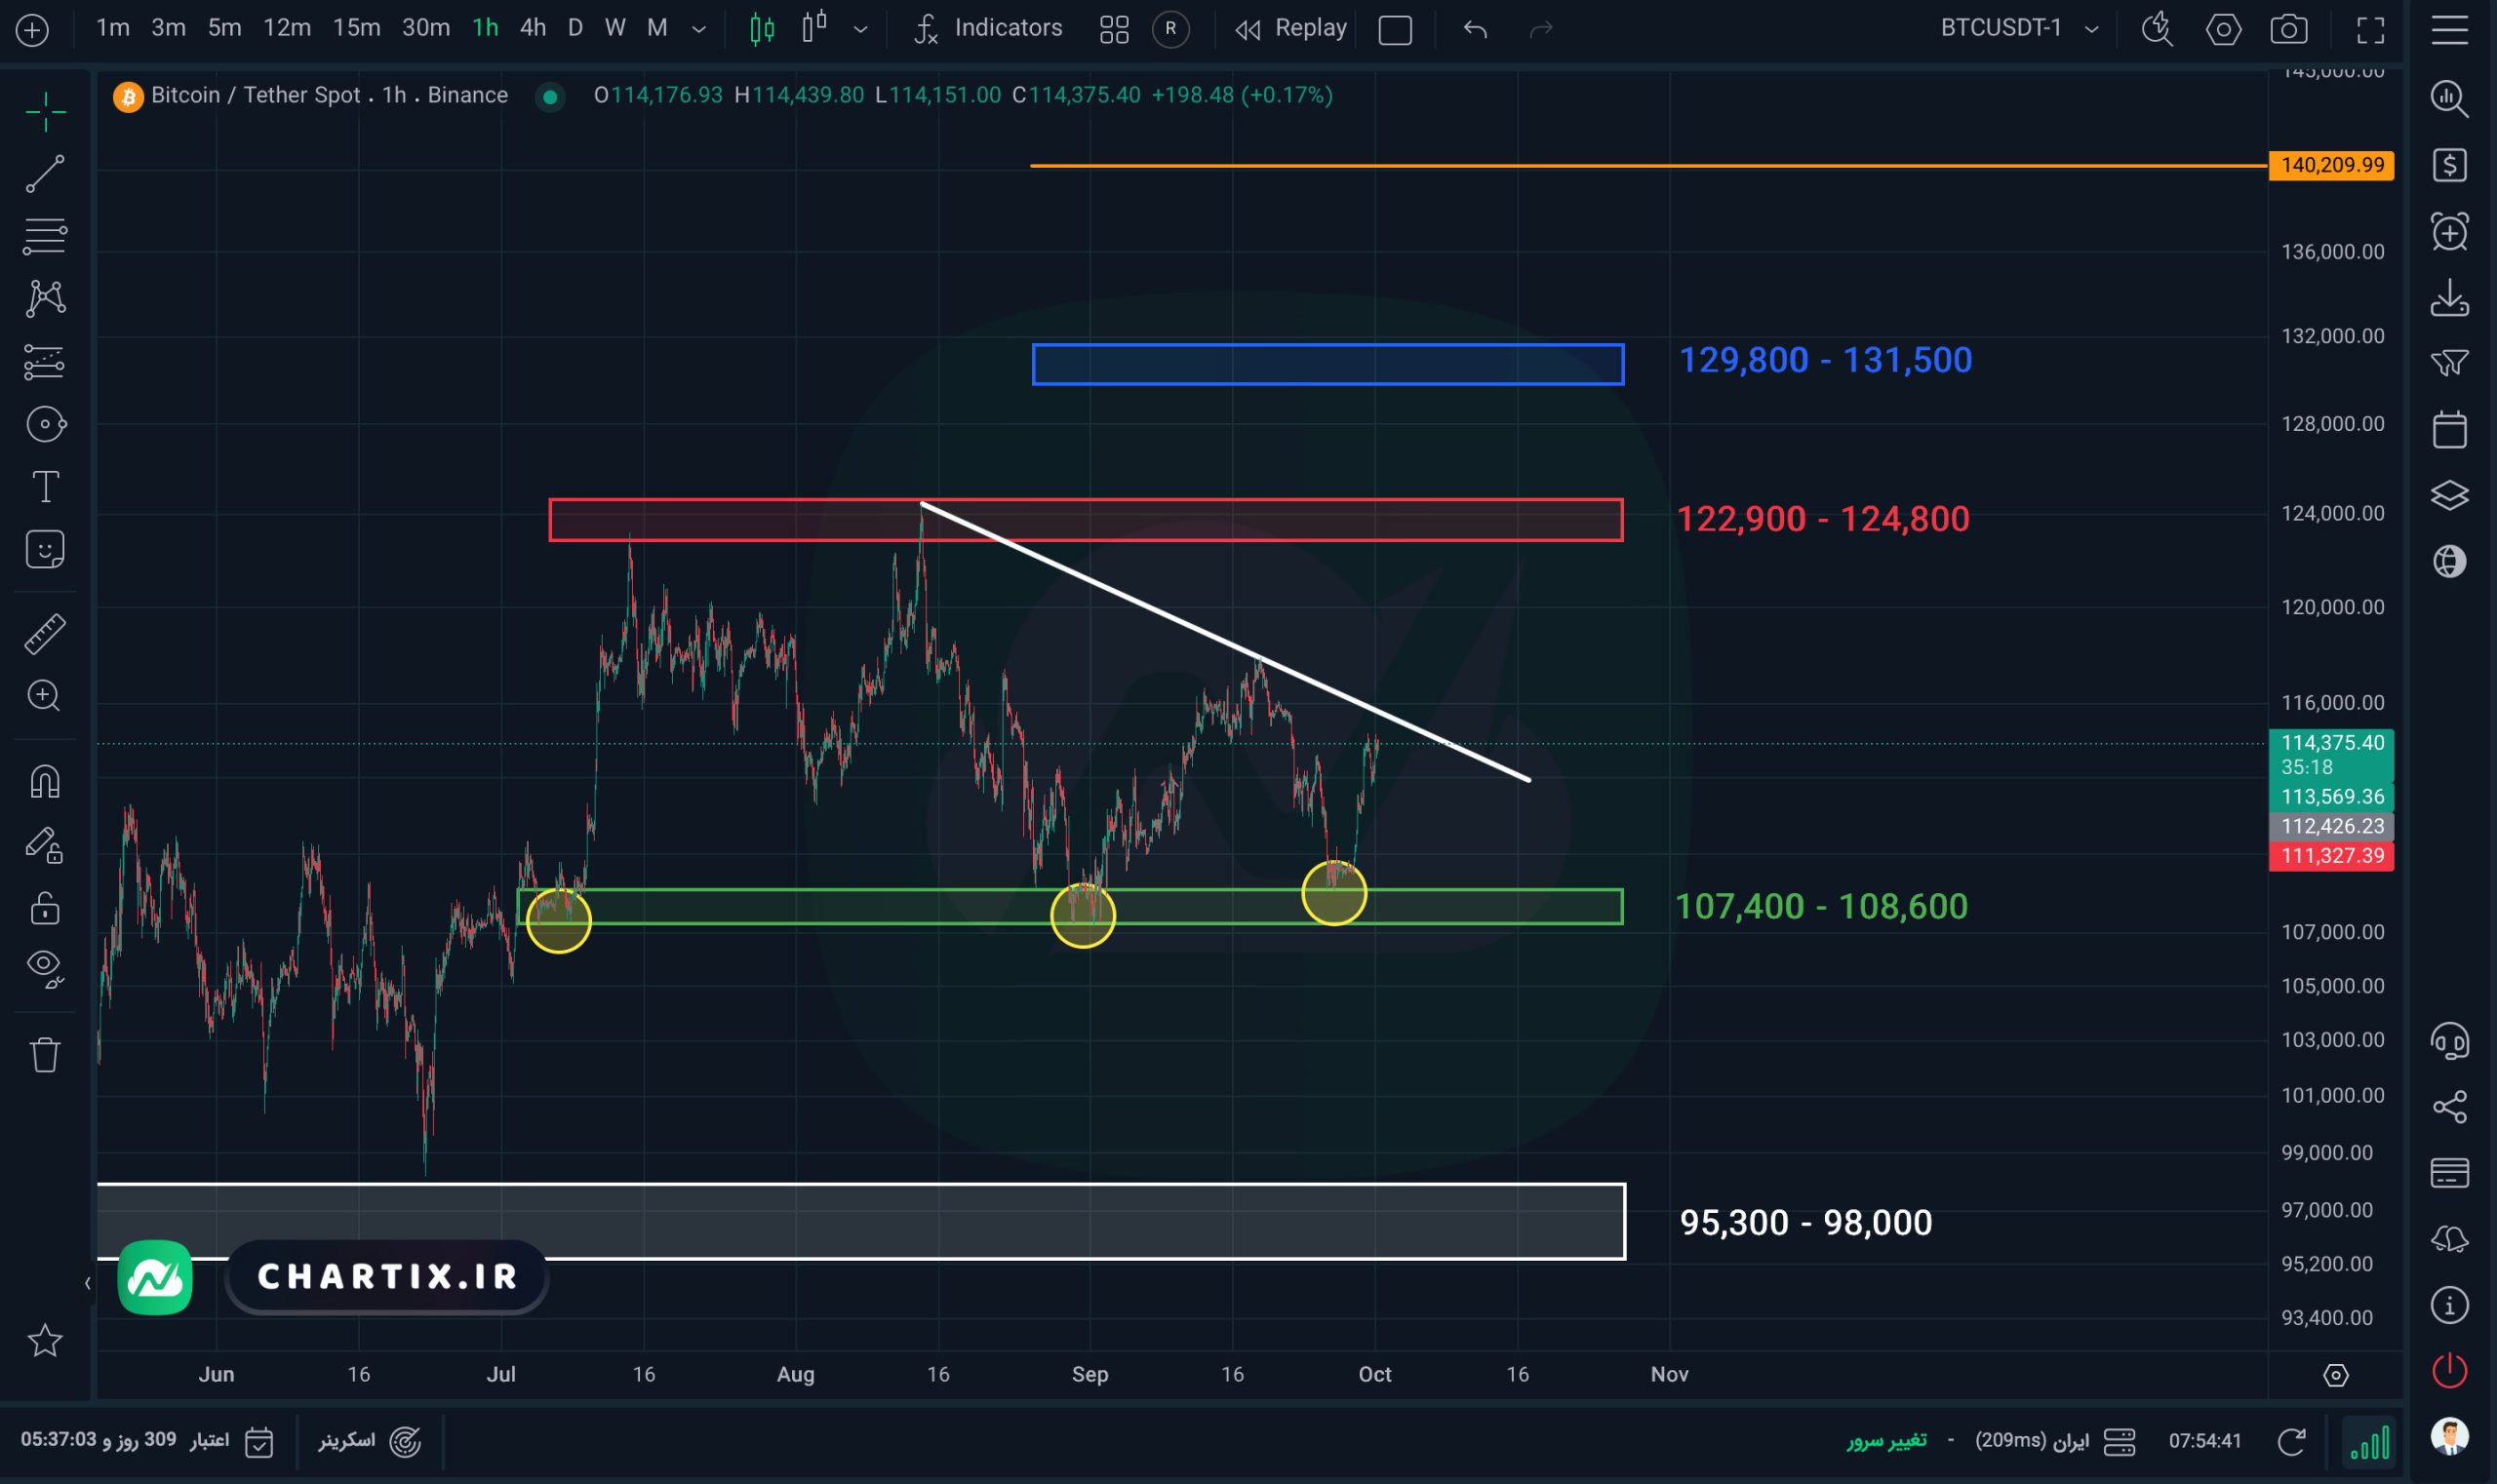Viewport: 2497px width, 1484px height.
Task: Select the D daily timeframe
Action: click(x=575, y=28)
